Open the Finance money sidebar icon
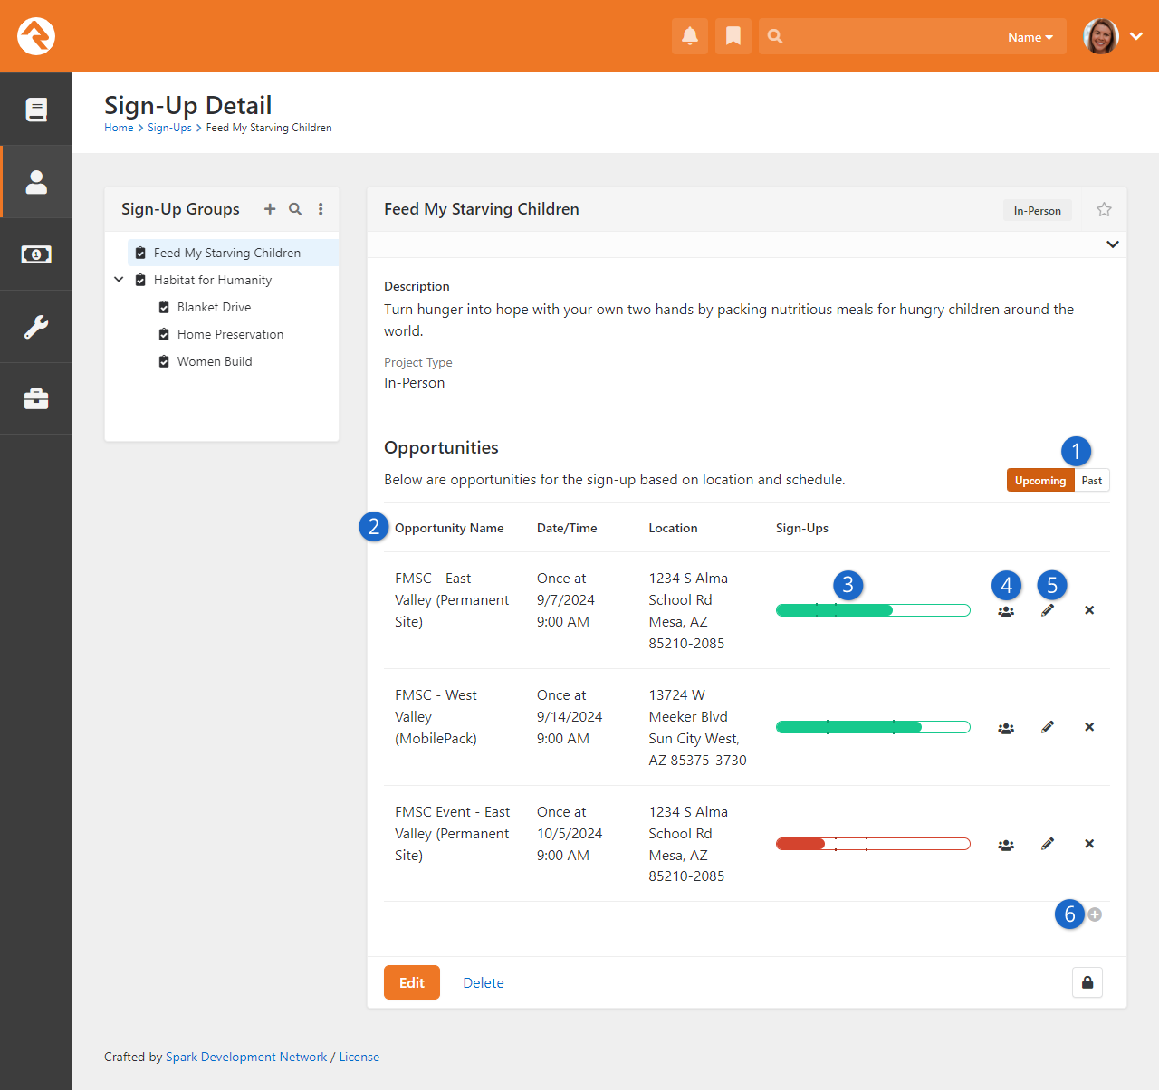Screen dimensions: 1159x1091 tap(36, 254)
